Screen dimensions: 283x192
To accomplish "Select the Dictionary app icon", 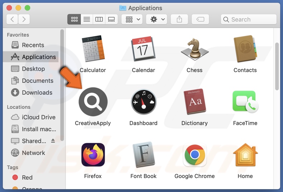I will [x=195, y=102].
